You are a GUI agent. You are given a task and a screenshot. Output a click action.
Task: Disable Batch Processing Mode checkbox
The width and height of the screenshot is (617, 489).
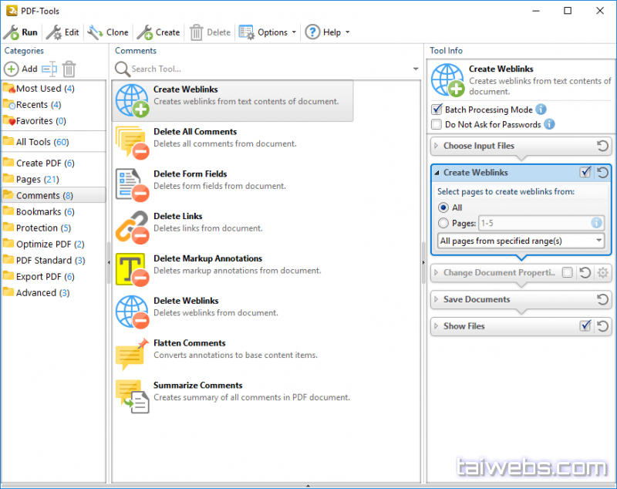[437, 110]
